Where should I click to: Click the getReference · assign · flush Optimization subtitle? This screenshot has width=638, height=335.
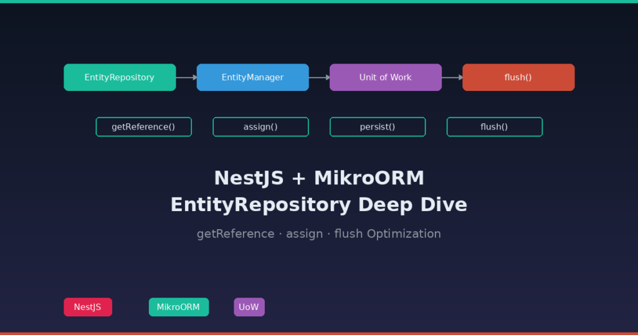[318, 234]
